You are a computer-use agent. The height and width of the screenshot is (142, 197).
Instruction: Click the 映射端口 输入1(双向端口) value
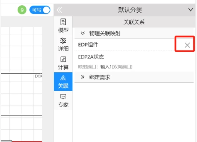(x=116, y=67)
